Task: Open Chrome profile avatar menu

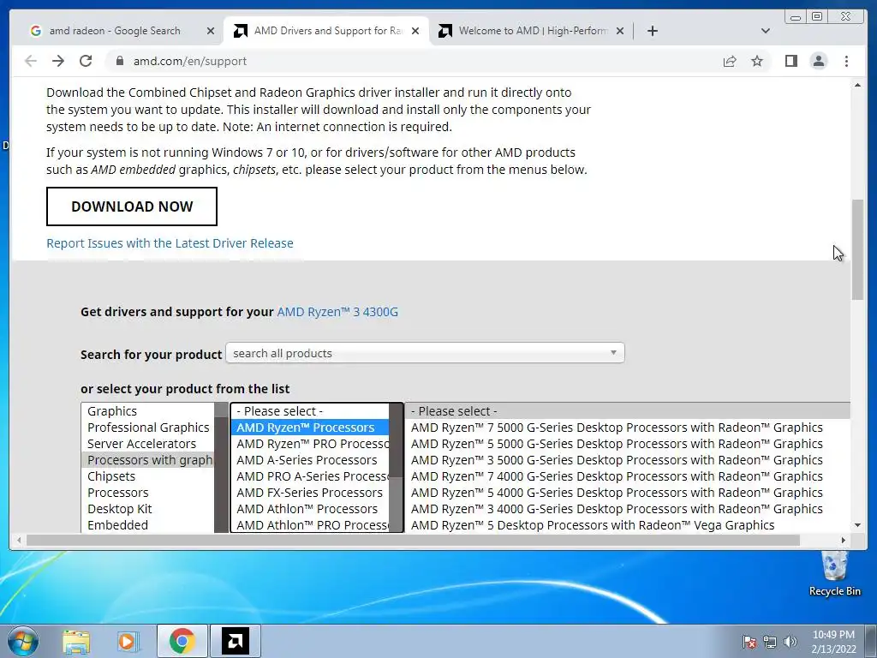Action: (x=819, y=61)
